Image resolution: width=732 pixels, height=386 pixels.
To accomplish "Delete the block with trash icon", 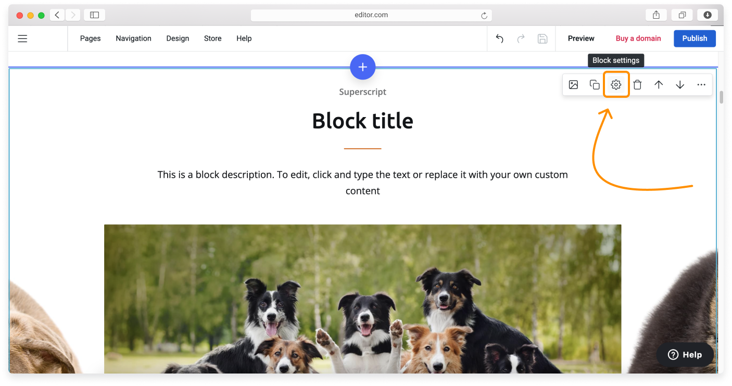I will click(637, 85).
